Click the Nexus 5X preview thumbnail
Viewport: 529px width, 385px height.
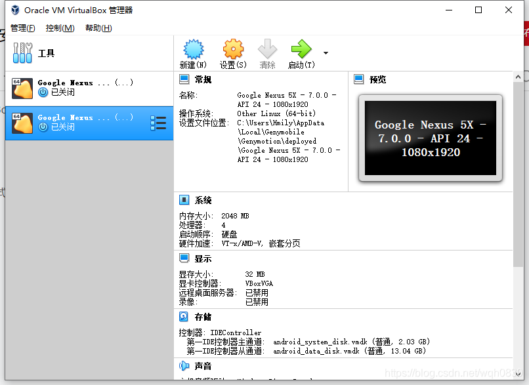[x=431, y=138]
